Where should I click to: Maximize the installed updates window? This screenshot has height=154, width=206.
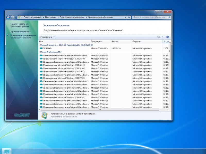pos(162,12)
